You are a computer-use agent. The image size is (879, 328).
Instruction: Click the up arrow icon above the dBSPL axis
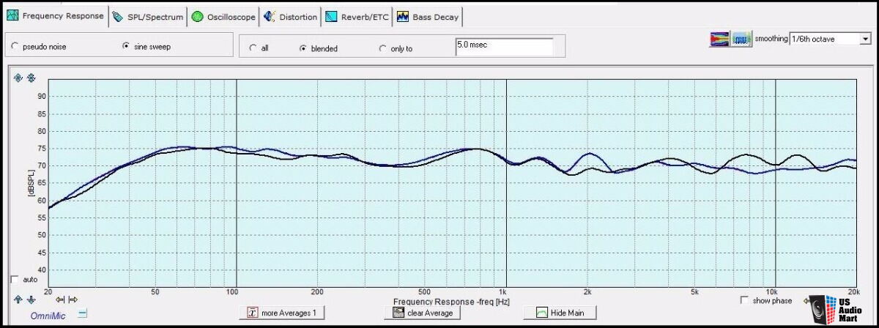tap(18, 78)
